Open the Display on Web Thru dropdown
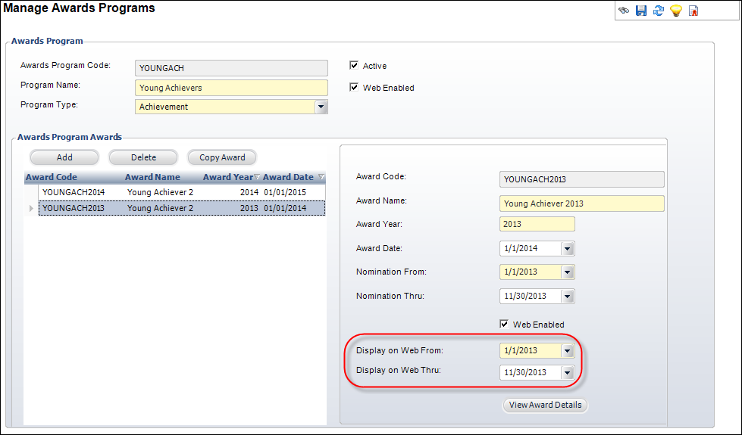This screenshot has height=435, width=742. point(568,373)
